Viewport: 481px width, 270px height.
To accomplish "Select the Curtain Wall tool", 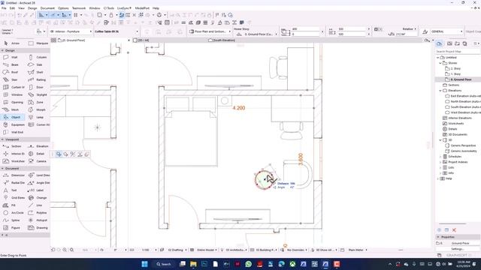I will coord(14,87).
